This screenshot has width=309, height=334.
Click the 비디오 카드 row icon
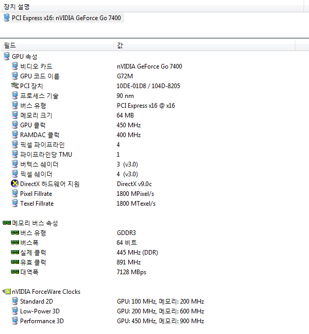(15, 66)
